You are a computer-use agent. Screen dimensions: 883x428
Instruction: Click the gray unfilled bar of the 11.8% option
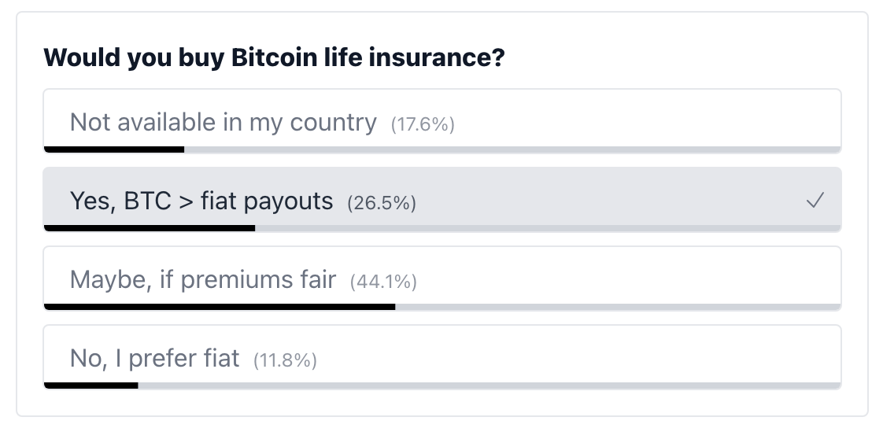pos(490,386)
